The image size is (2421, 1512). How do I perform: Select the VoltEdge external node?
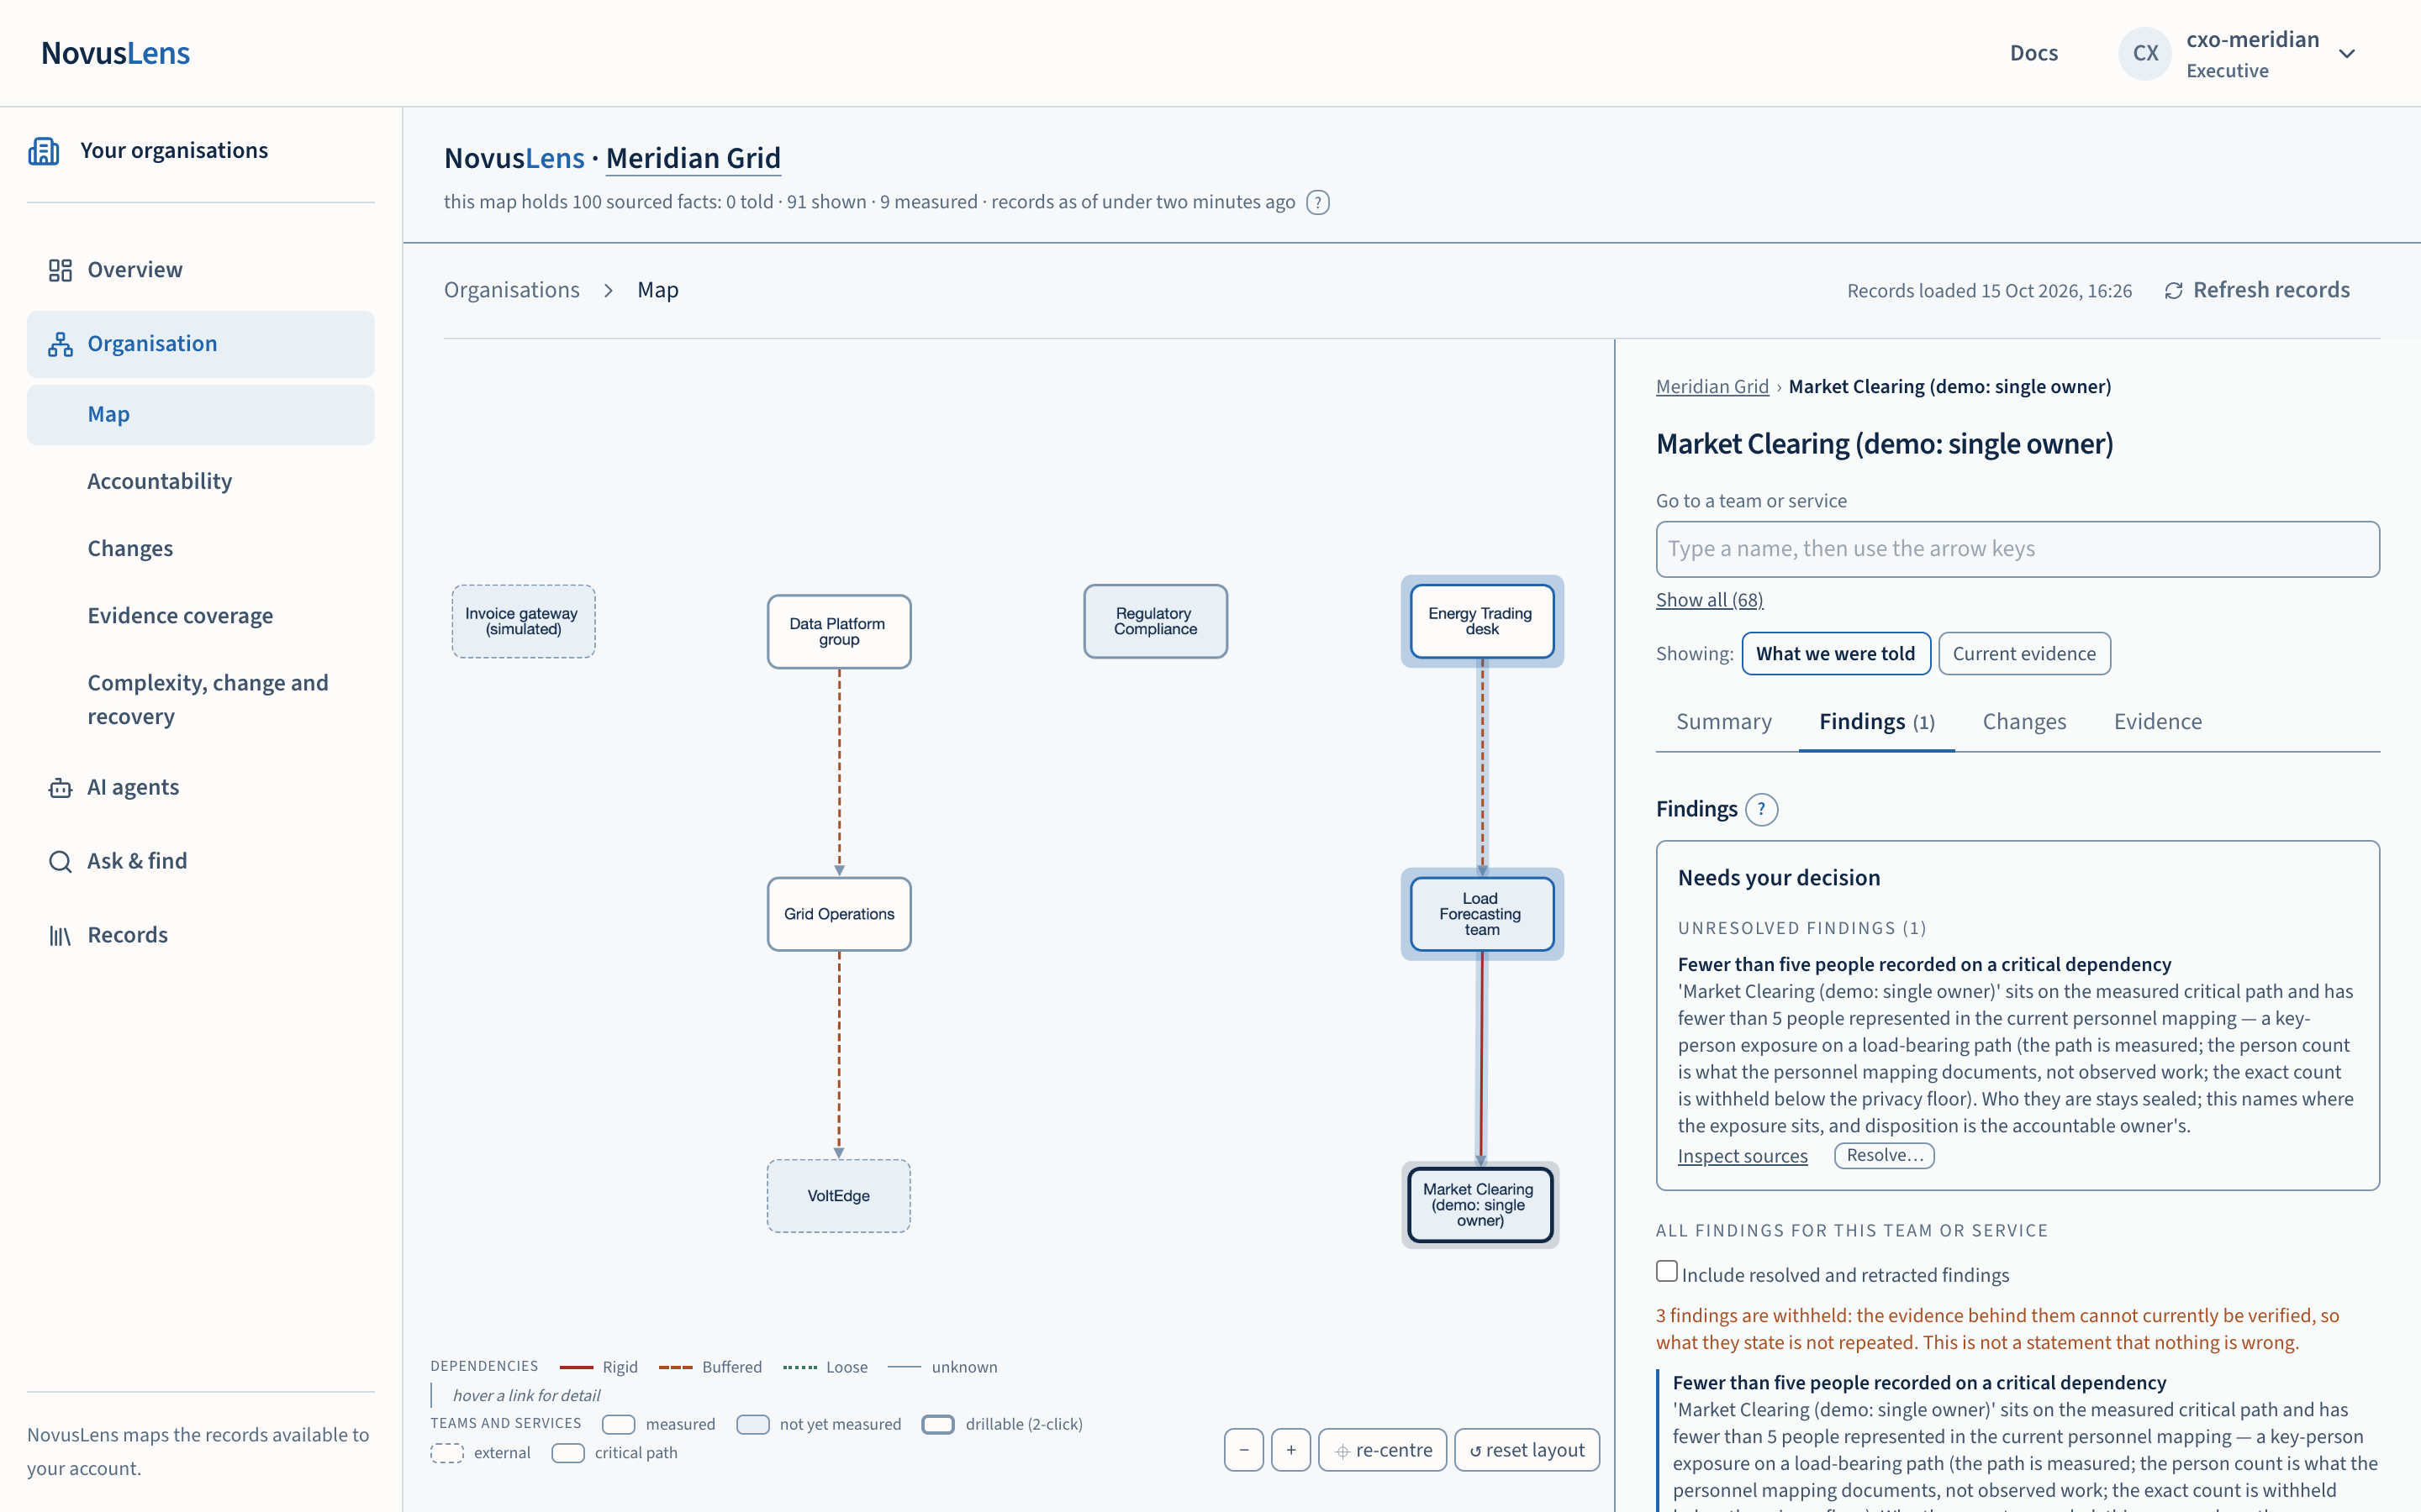click(839, 1196)
